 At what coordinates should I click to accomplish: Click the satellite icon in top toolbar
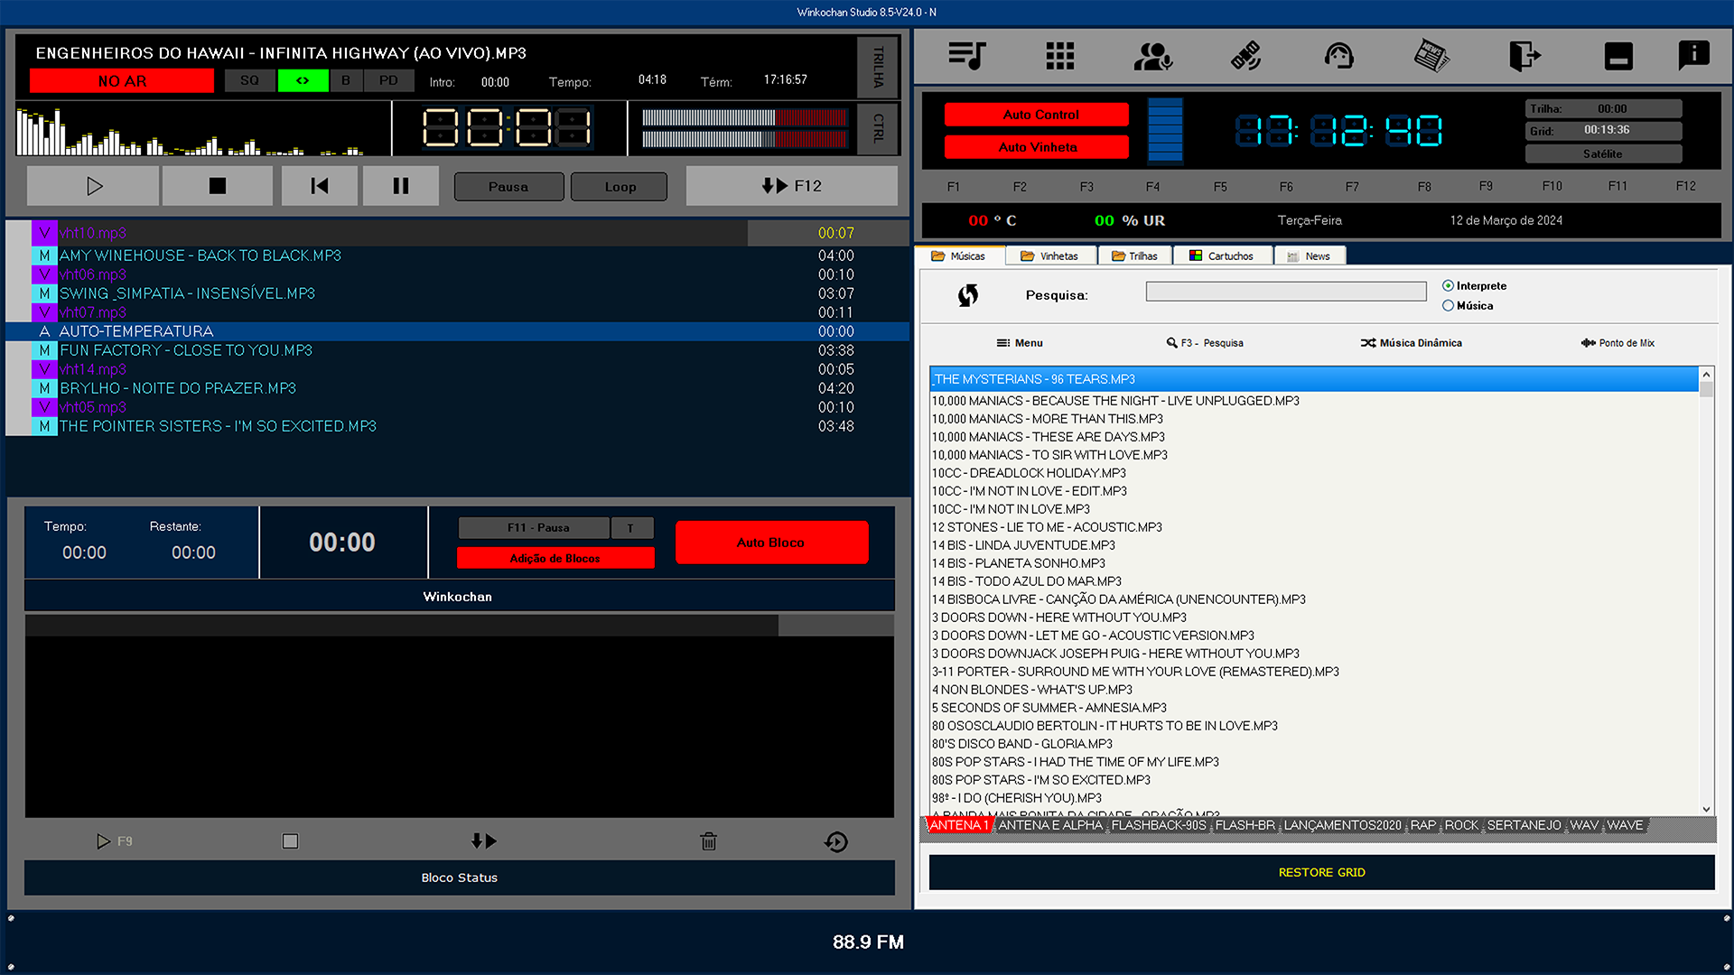pos(1246,56)
